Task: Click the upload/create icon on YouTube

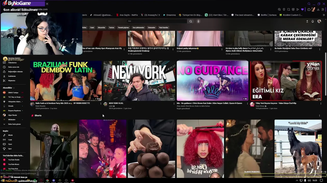Action: (307, 21)
